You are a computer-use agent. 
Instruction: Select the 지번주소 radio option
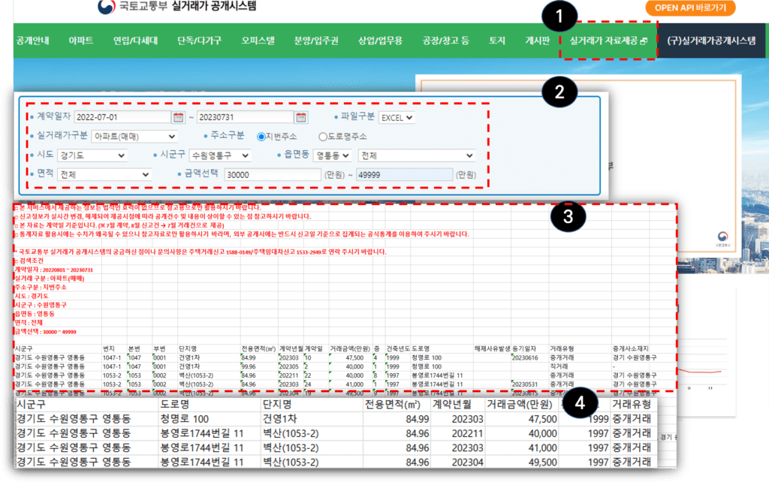(261, 137)
